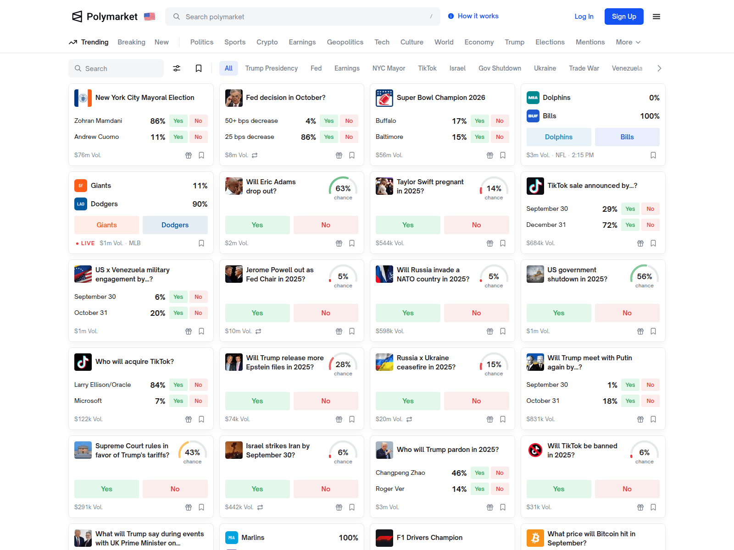Viewport: 734px width, 550px height.
Task: Buy No on Russia x Ukraine ceasefire
Action: point(477,401)
